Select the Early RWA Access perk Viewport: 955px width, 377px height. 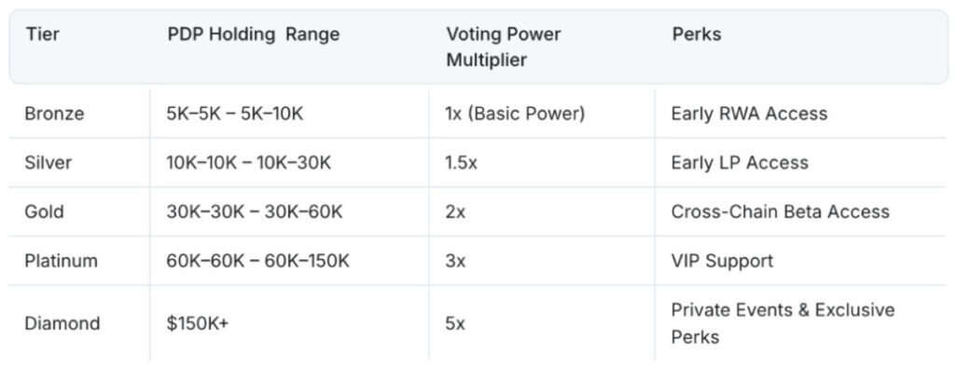click(749, 114)
